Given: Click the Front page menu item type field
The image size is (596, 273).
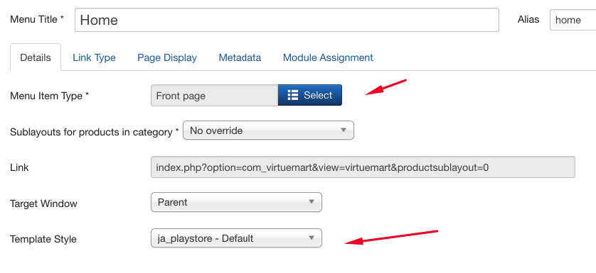Looking at the screenshot, I should click(x=214, y=96).
